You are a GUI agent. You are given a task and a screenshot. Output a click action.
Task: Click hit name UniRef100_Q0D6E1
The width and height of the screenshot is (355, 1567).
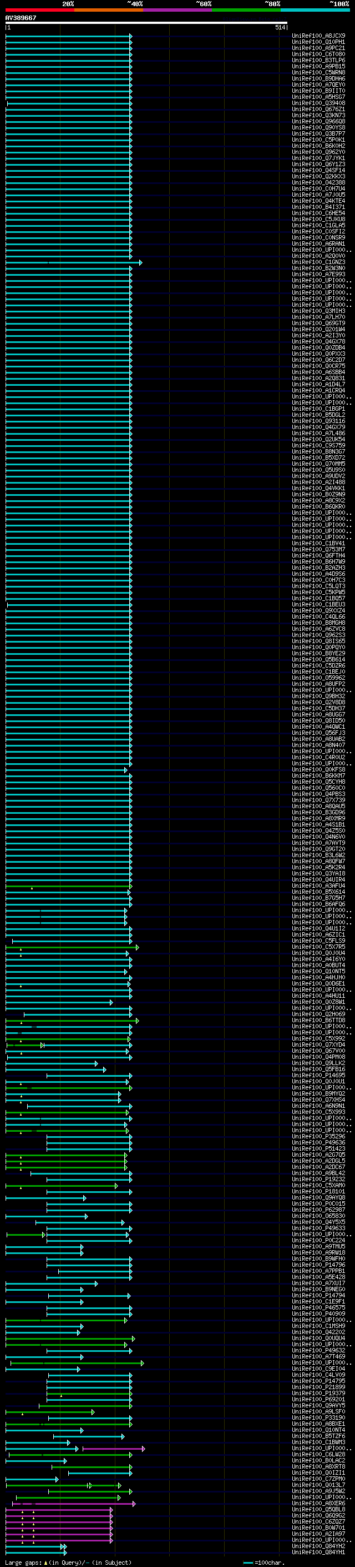(x=318, y=983)
